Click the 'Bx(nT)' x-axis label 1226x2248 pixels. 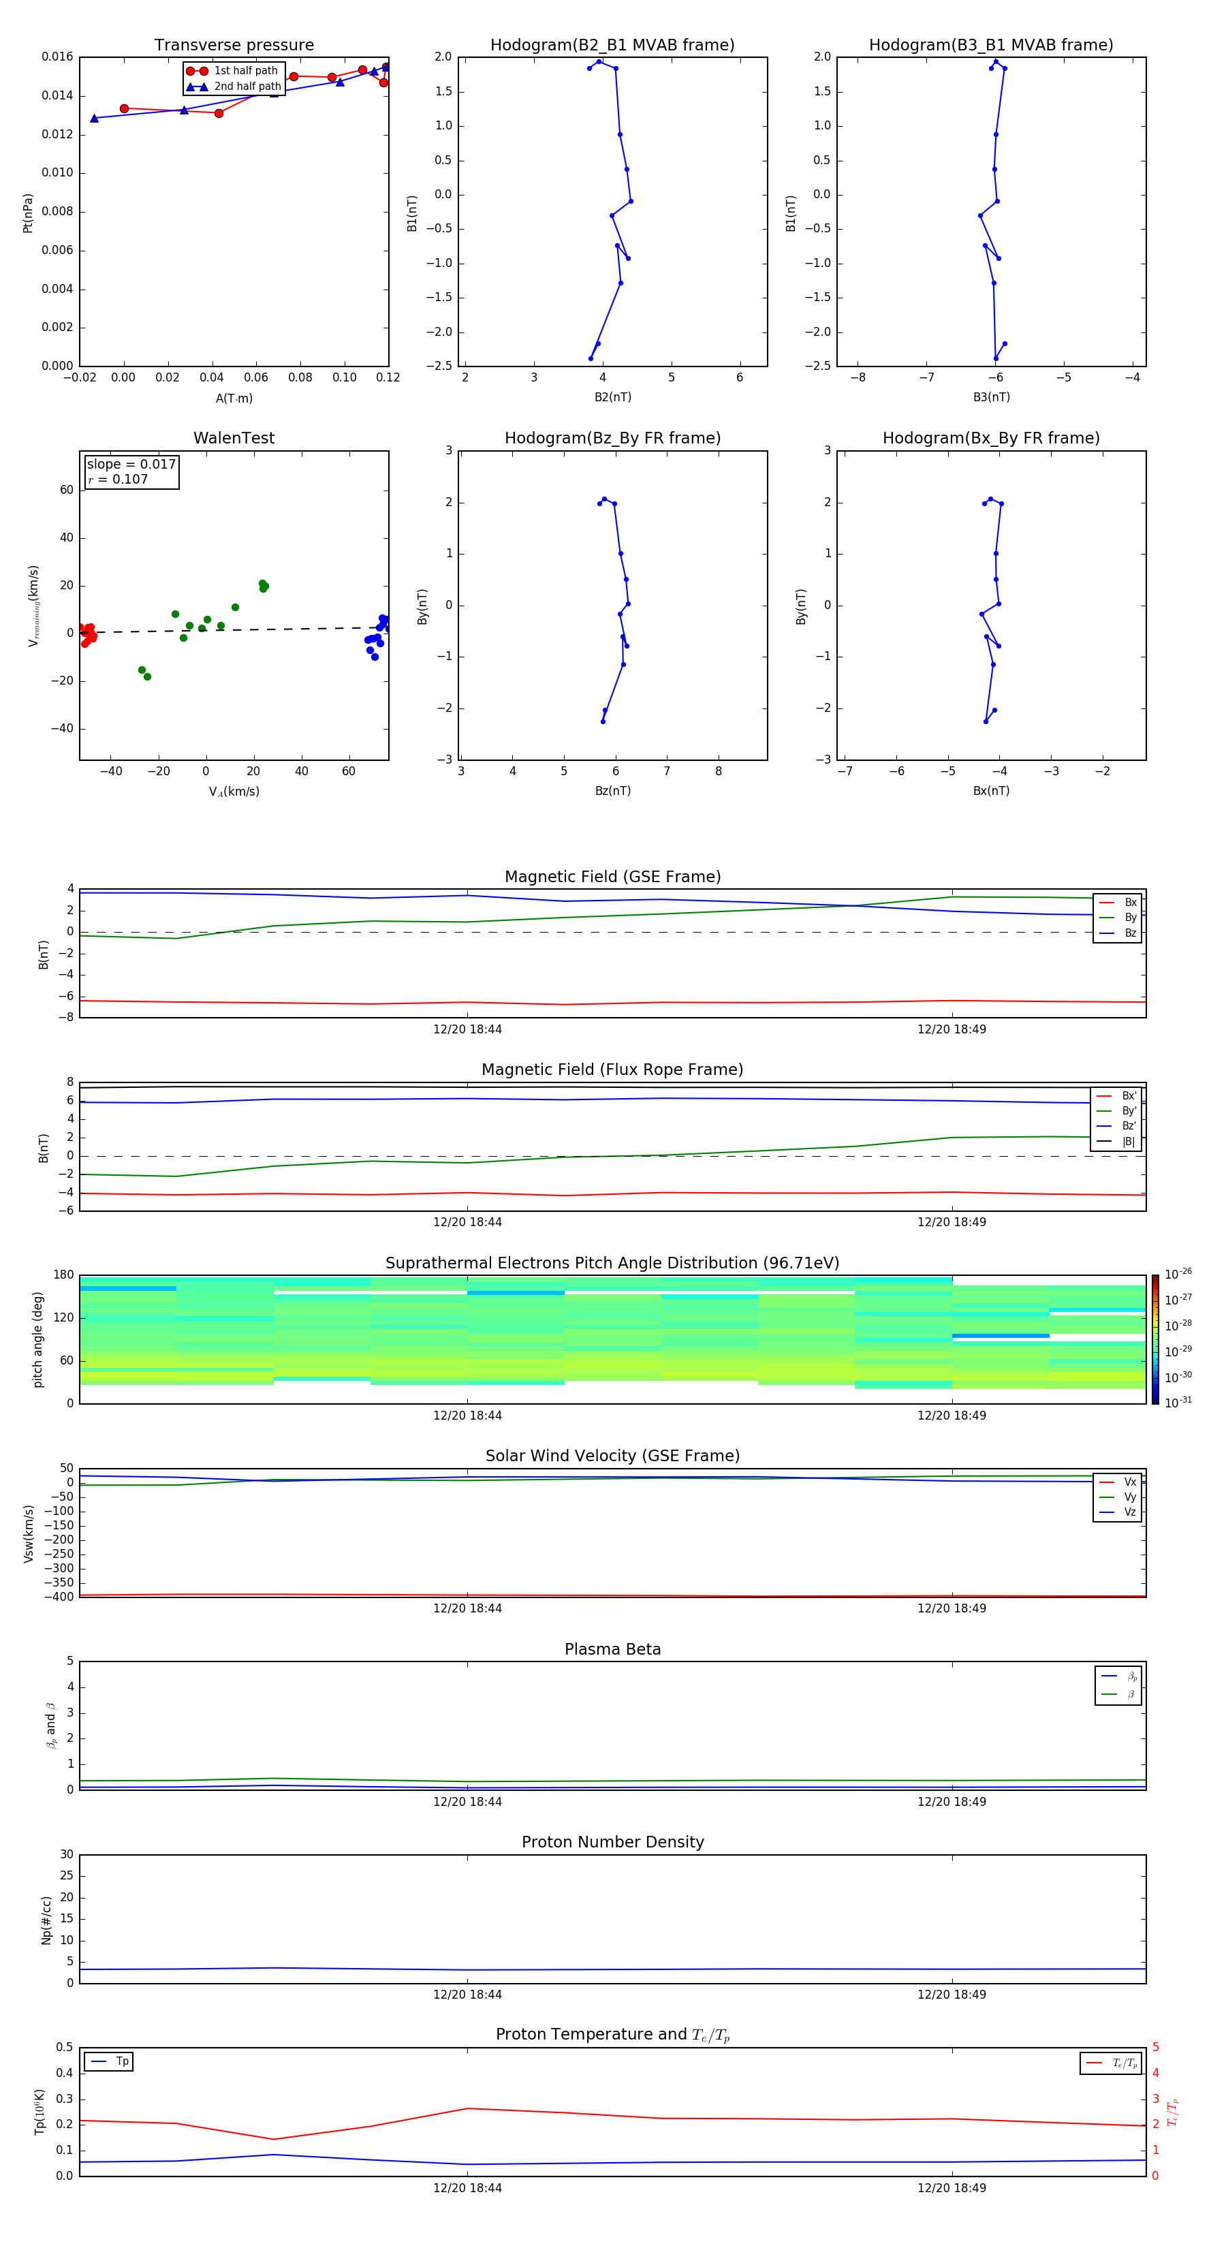coord(991,791)
